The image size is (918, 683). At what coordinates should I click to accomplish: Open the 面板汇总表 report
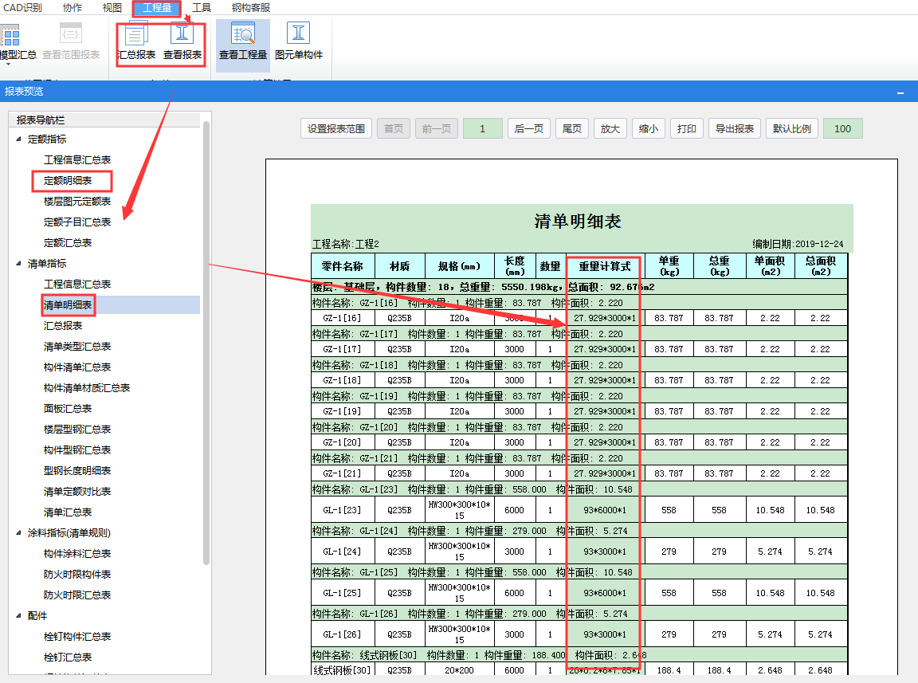tap(68, 409)
